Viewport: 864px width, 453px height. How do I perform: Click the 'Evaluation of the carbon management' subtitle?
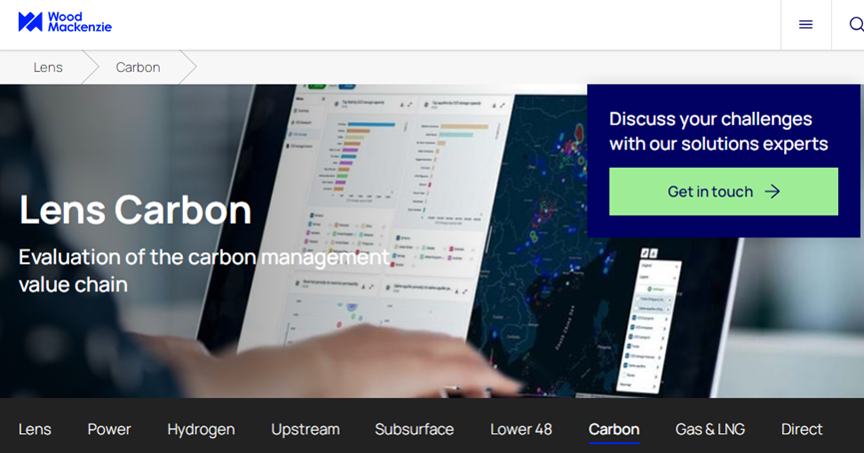[x=204, y=270]
